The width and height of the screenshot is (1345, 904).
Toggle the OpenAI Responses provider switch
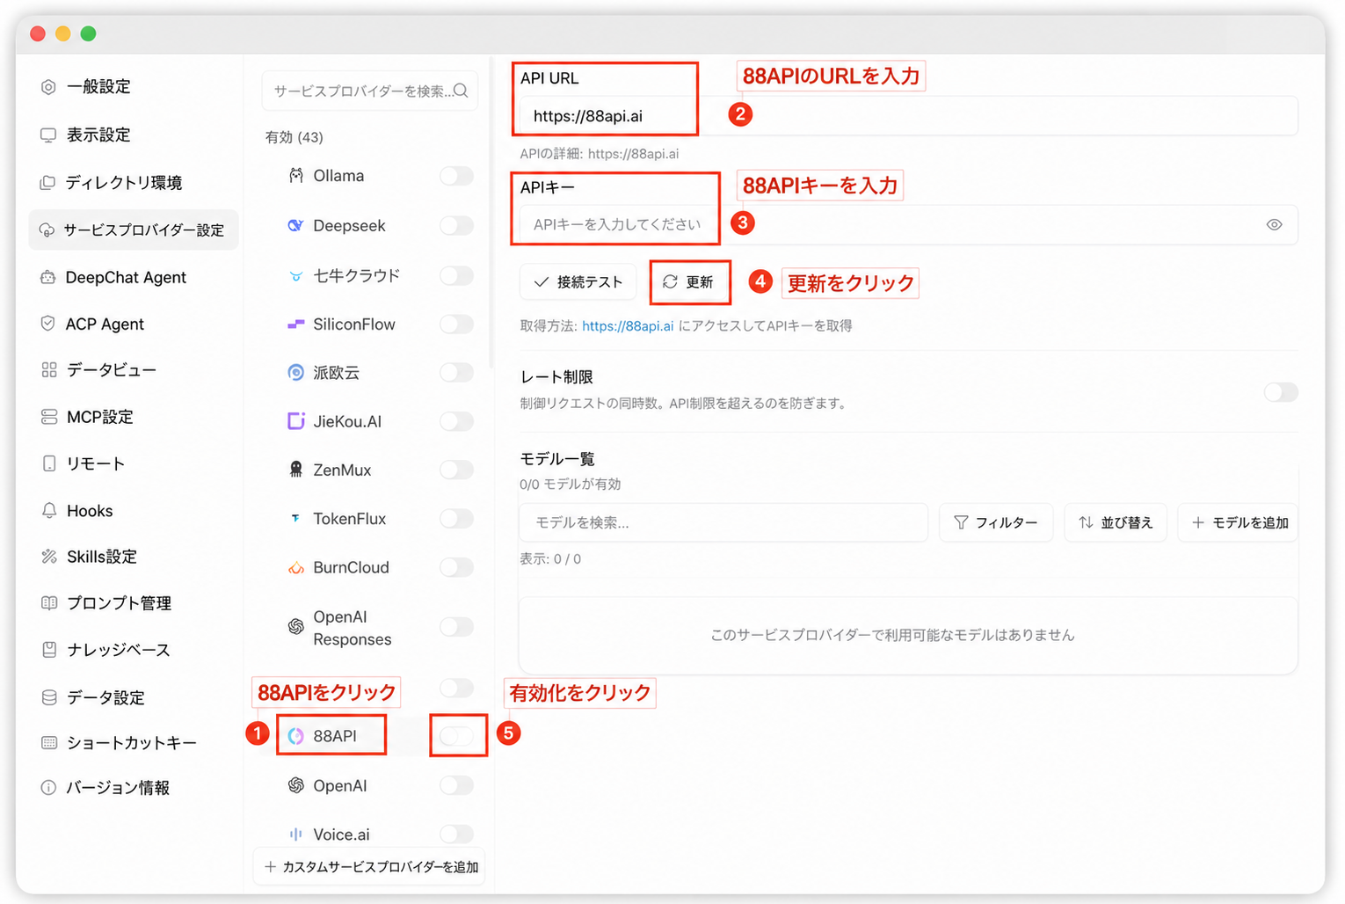[x=457, y=627]
